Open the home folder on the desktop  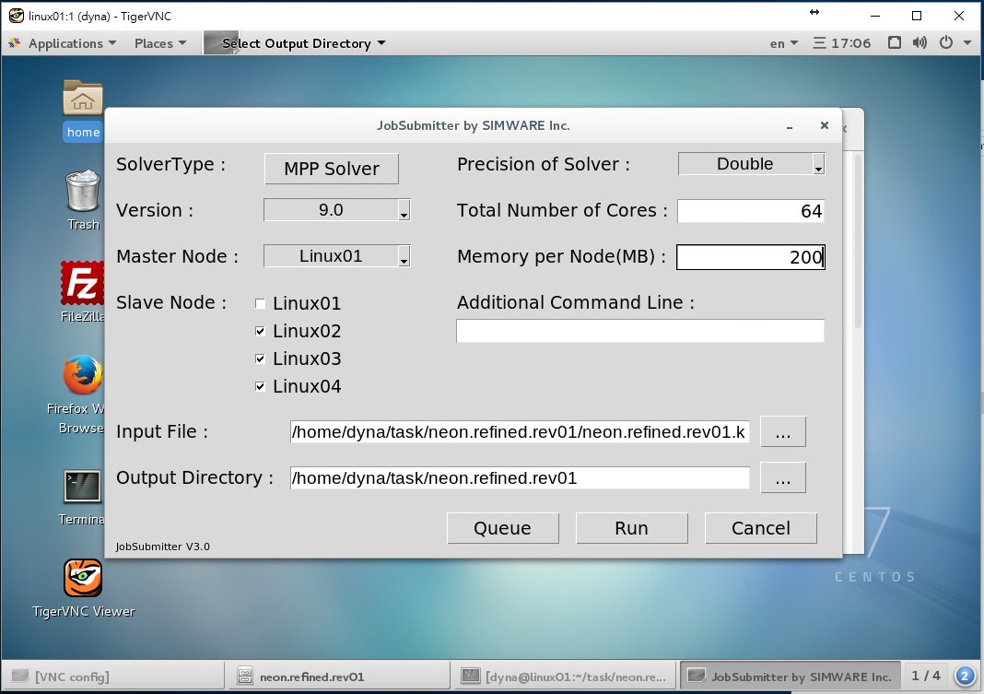(x=82, y=99)
